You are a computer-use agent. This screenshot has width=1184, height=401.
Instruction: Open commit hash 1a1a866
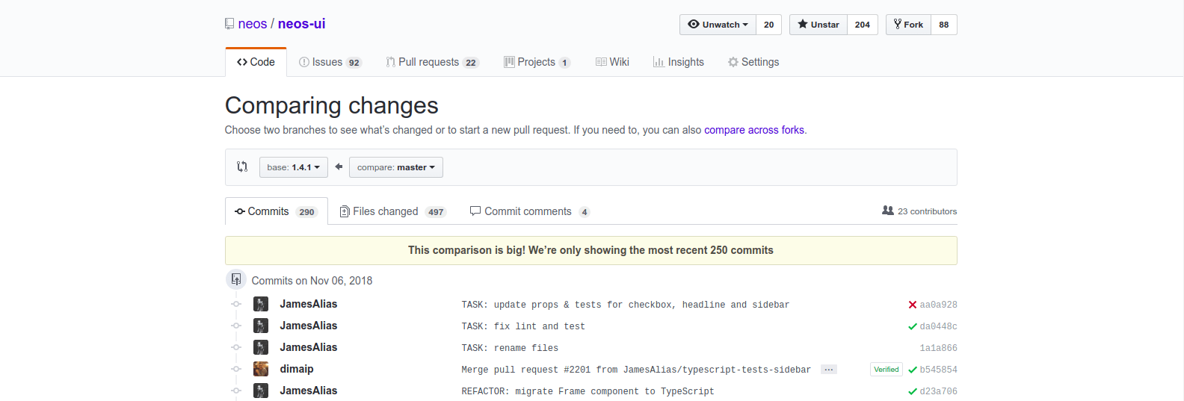[x=938, y=348]
